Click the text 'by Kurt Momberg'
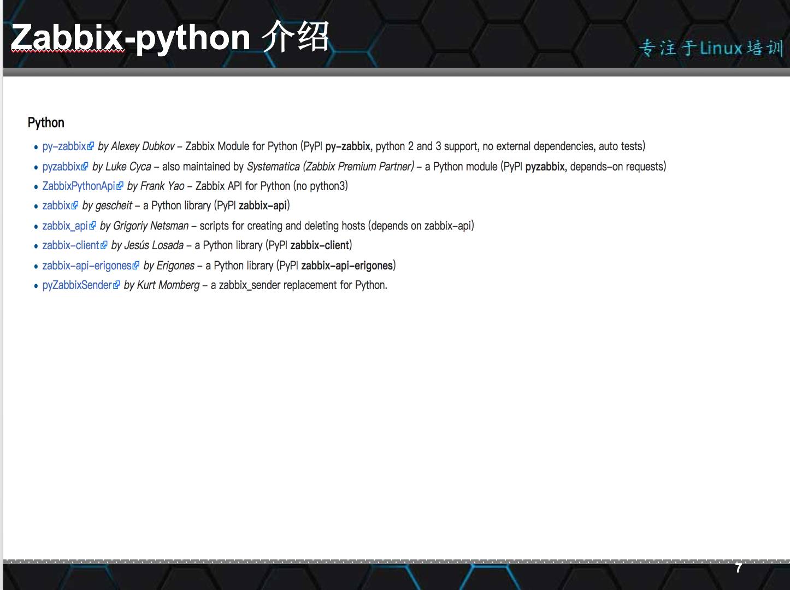This screenshot has width=790, height=590. point(162,285)
